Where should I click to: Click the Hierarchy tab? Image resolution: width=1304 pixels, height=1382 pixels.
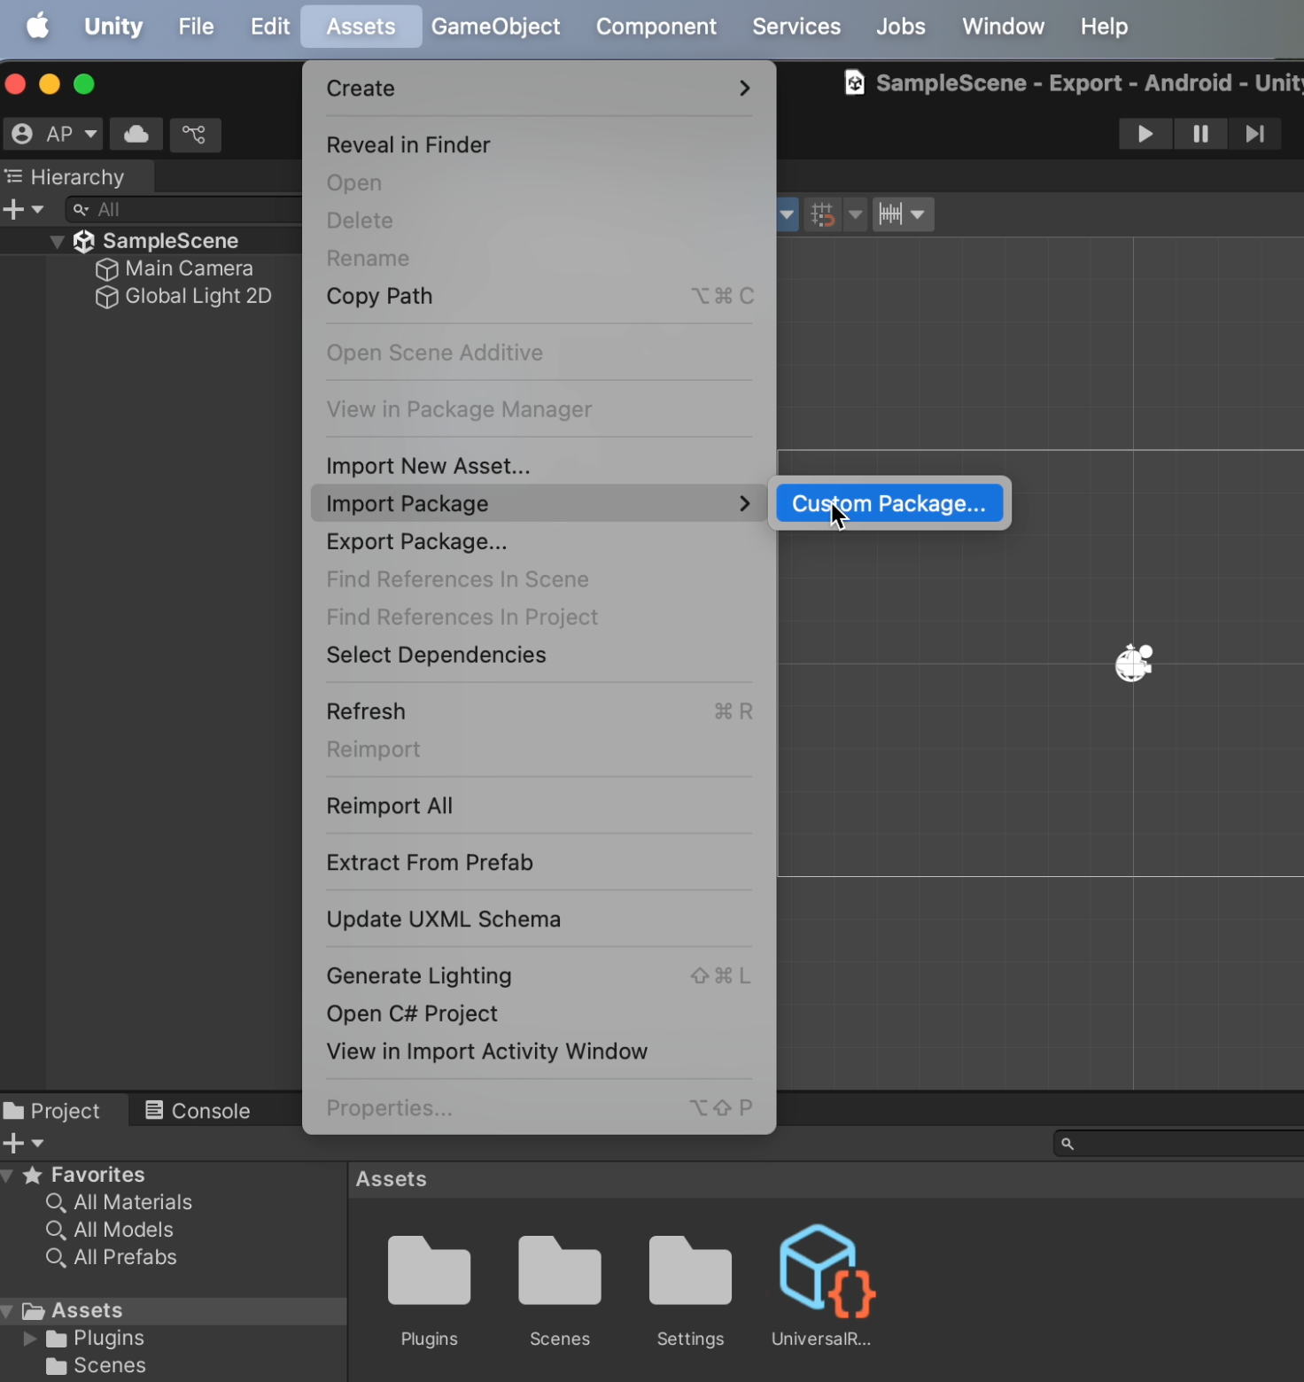[66, 177]
